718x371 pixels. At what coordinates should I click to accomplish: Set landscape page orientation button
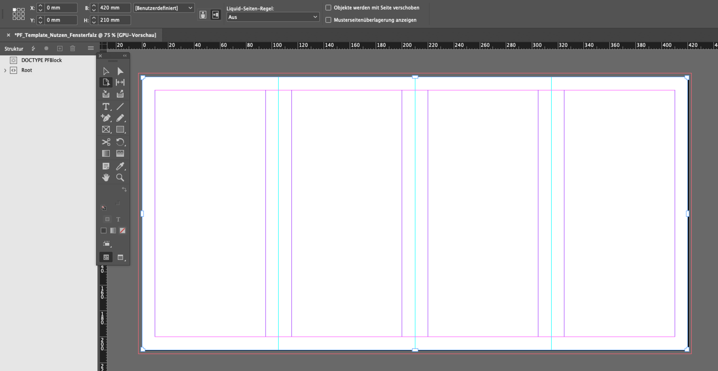click(x=216, y=15)
